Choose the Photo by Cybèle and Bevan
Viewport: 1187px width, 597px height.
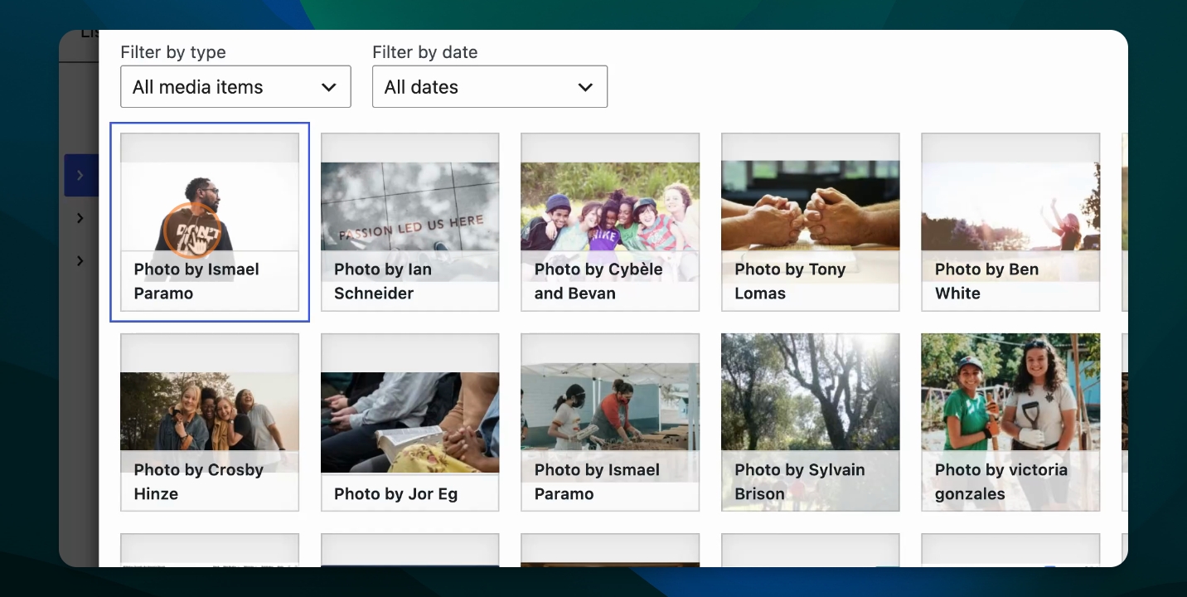610,222
